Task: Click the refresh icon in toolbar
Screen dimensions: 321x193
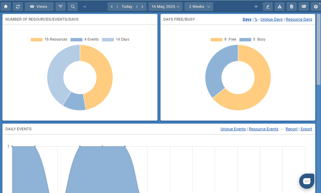Action: click(18, 6)
